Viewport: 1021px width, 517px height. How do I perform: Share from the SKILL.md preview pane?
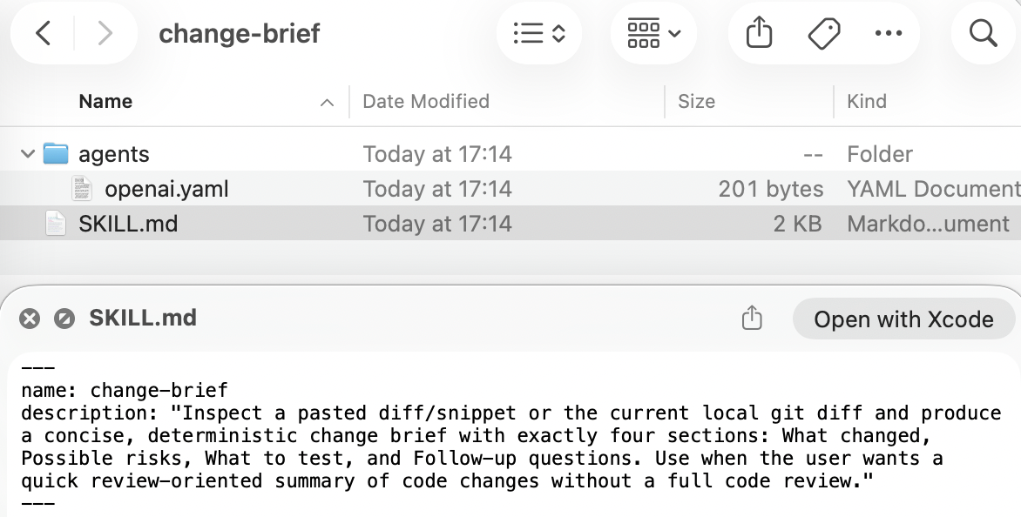[751, 319]
